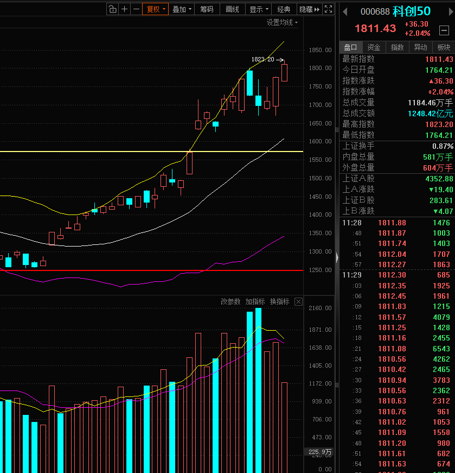Click 改参数 to change indicator parameters

tap(230, 301)
